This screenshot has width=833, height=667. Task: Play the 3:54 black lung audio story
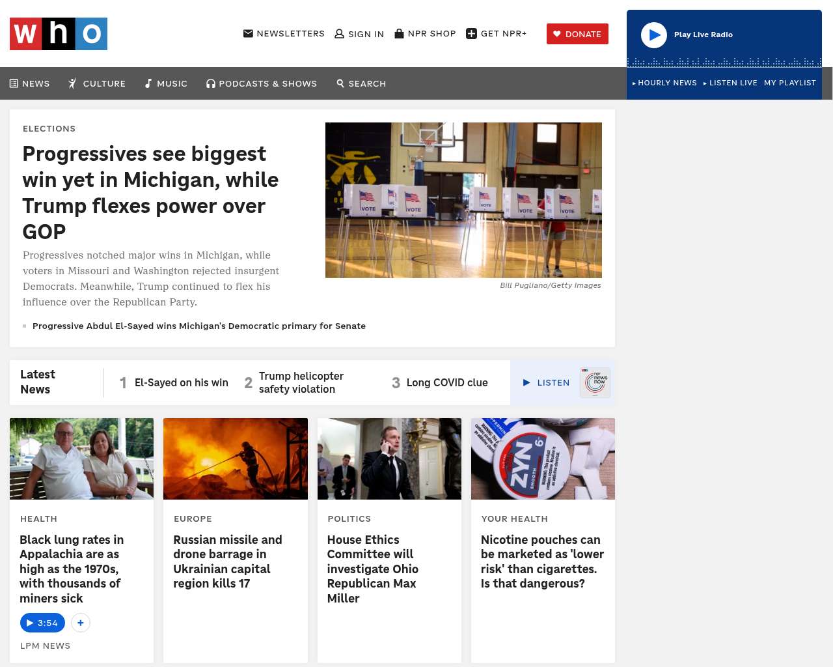(42, 623)
